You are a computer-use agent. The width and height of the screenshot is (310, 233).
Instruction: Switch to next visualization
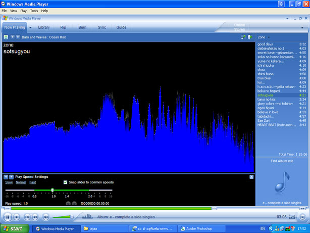pyautogui.click(x=18, y=37)
